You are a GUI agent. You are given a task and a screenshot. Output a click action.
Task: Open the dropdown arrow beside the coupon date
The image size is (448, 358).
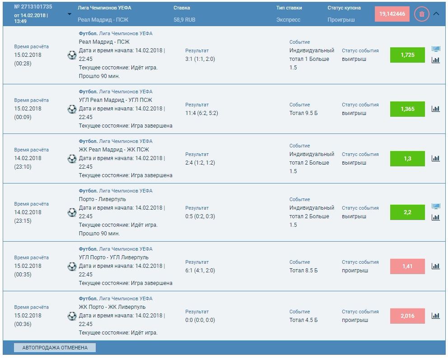(69, 14)
